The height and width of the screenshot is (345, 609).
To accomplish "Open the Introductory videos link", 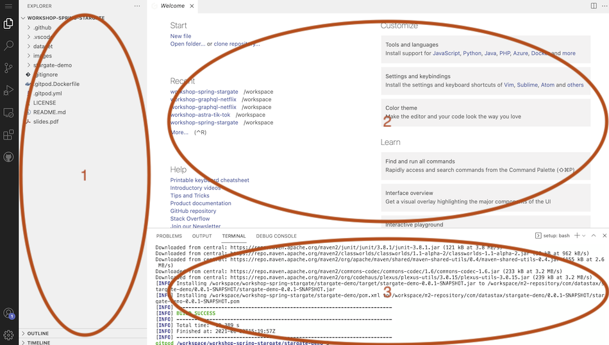I will coord(196,188).
